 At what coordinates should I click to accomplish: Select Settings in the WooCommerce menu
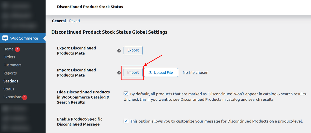[x=11, y=81]
